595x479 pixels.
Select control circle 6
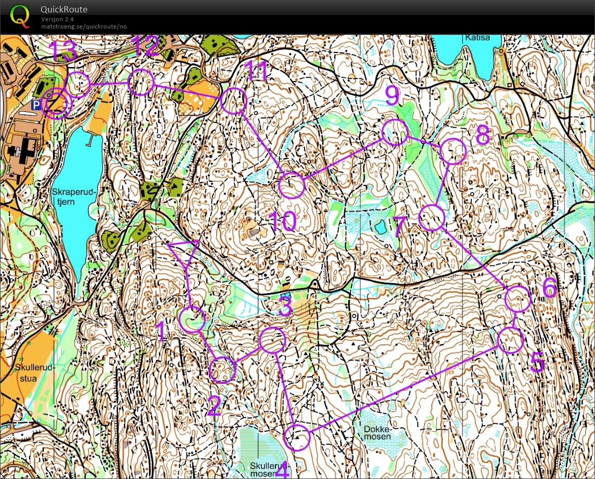click(518, 299)
